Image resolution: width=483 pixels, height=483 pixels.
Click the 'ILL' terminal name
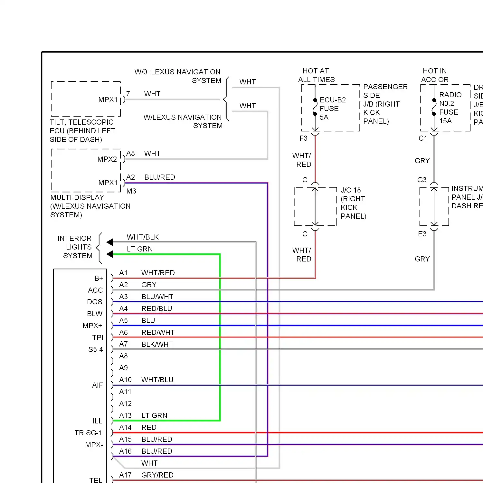(98, 421)
